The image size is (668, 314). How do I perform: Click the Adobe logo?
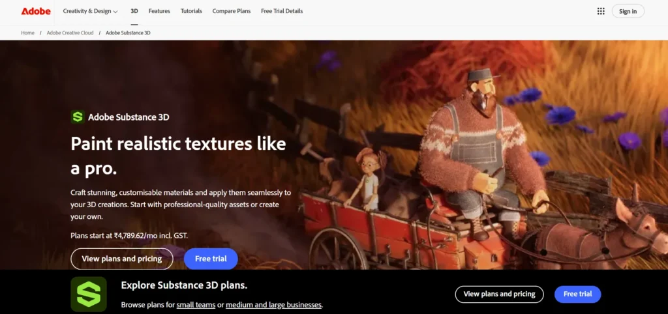(x=36, y=11)
